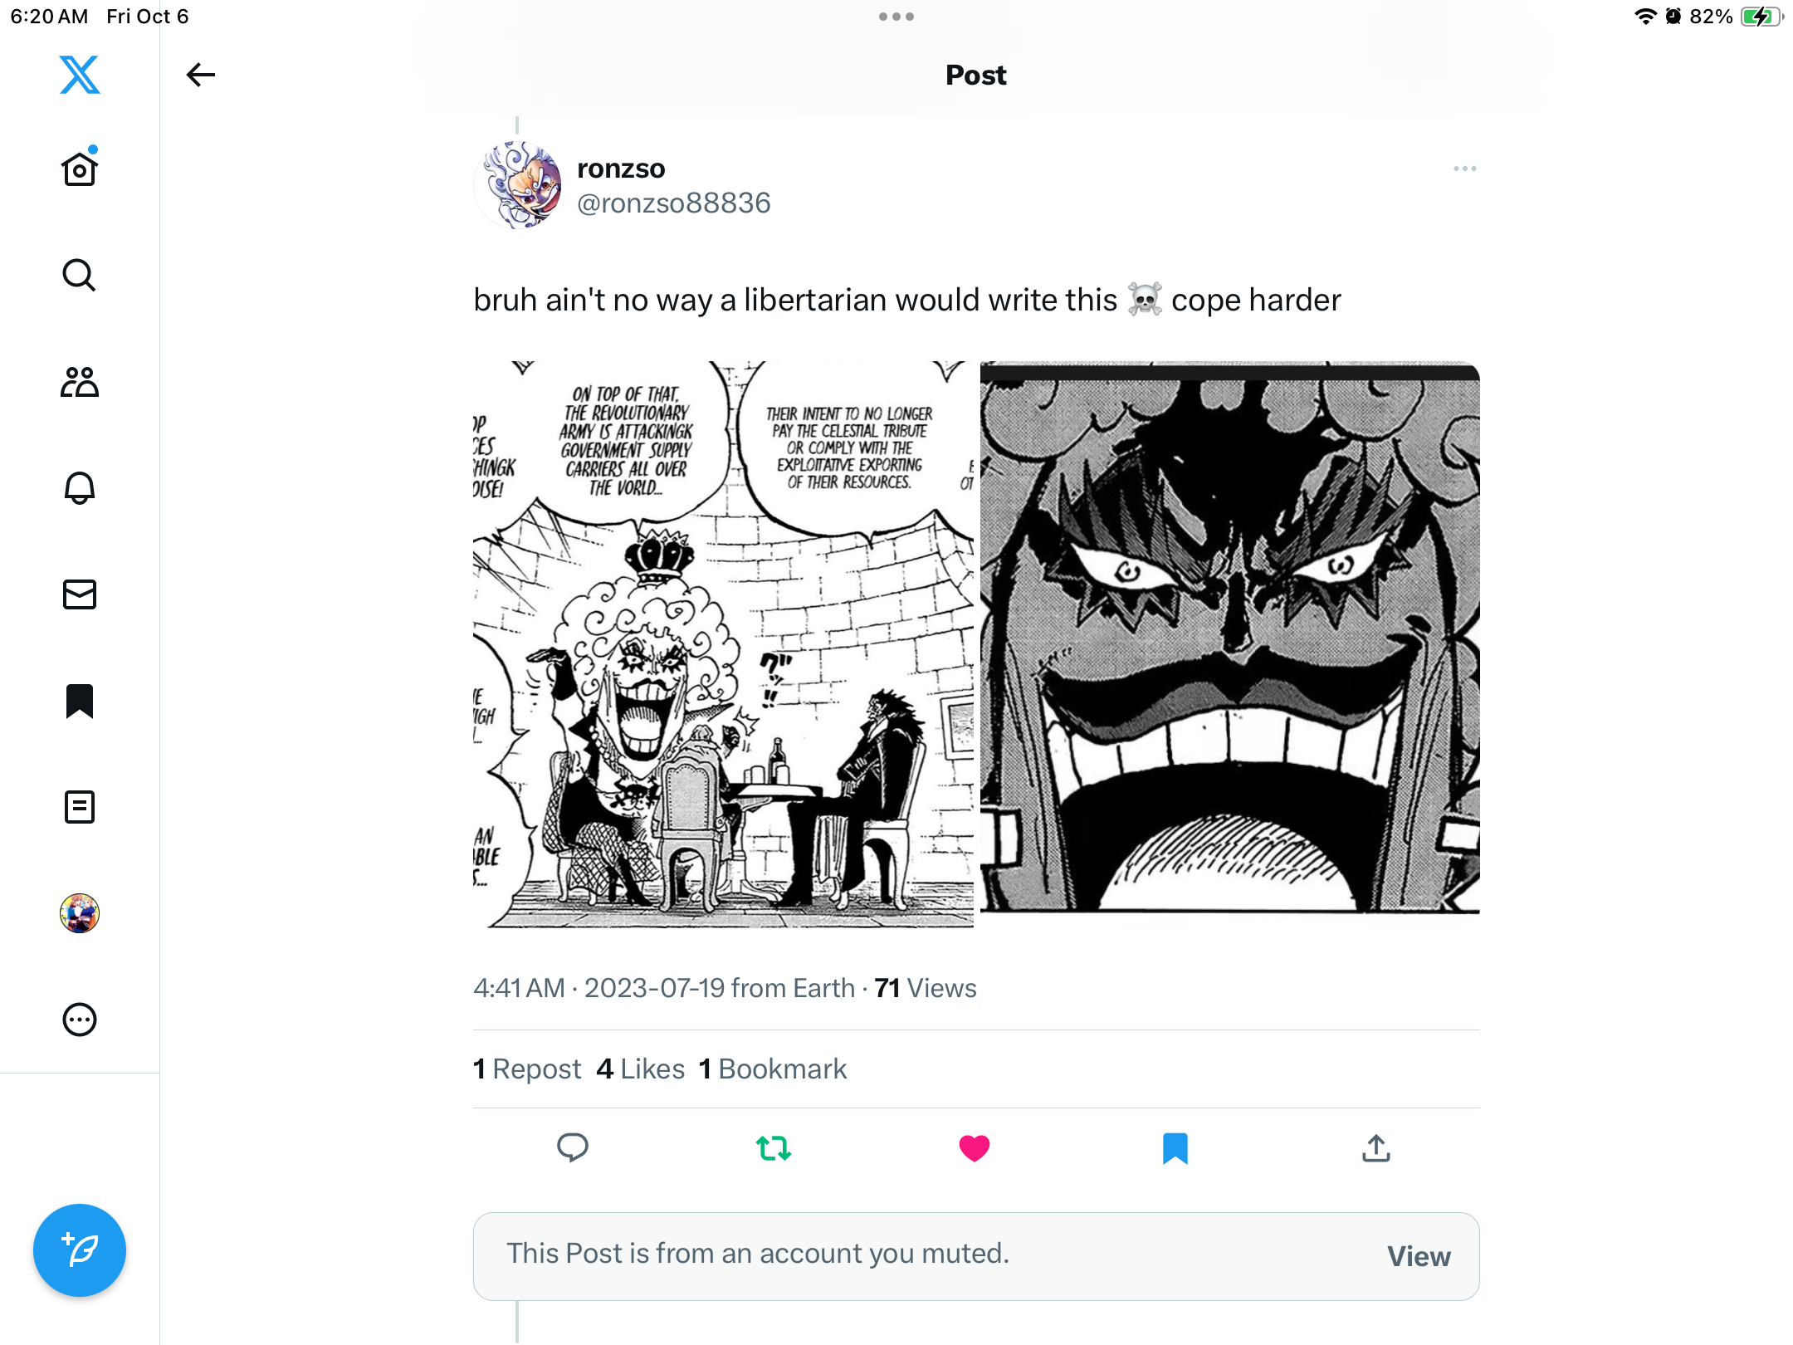This screenshot has width=1793, height=1345.
Task: Open the X logo home
Action: 80,75
